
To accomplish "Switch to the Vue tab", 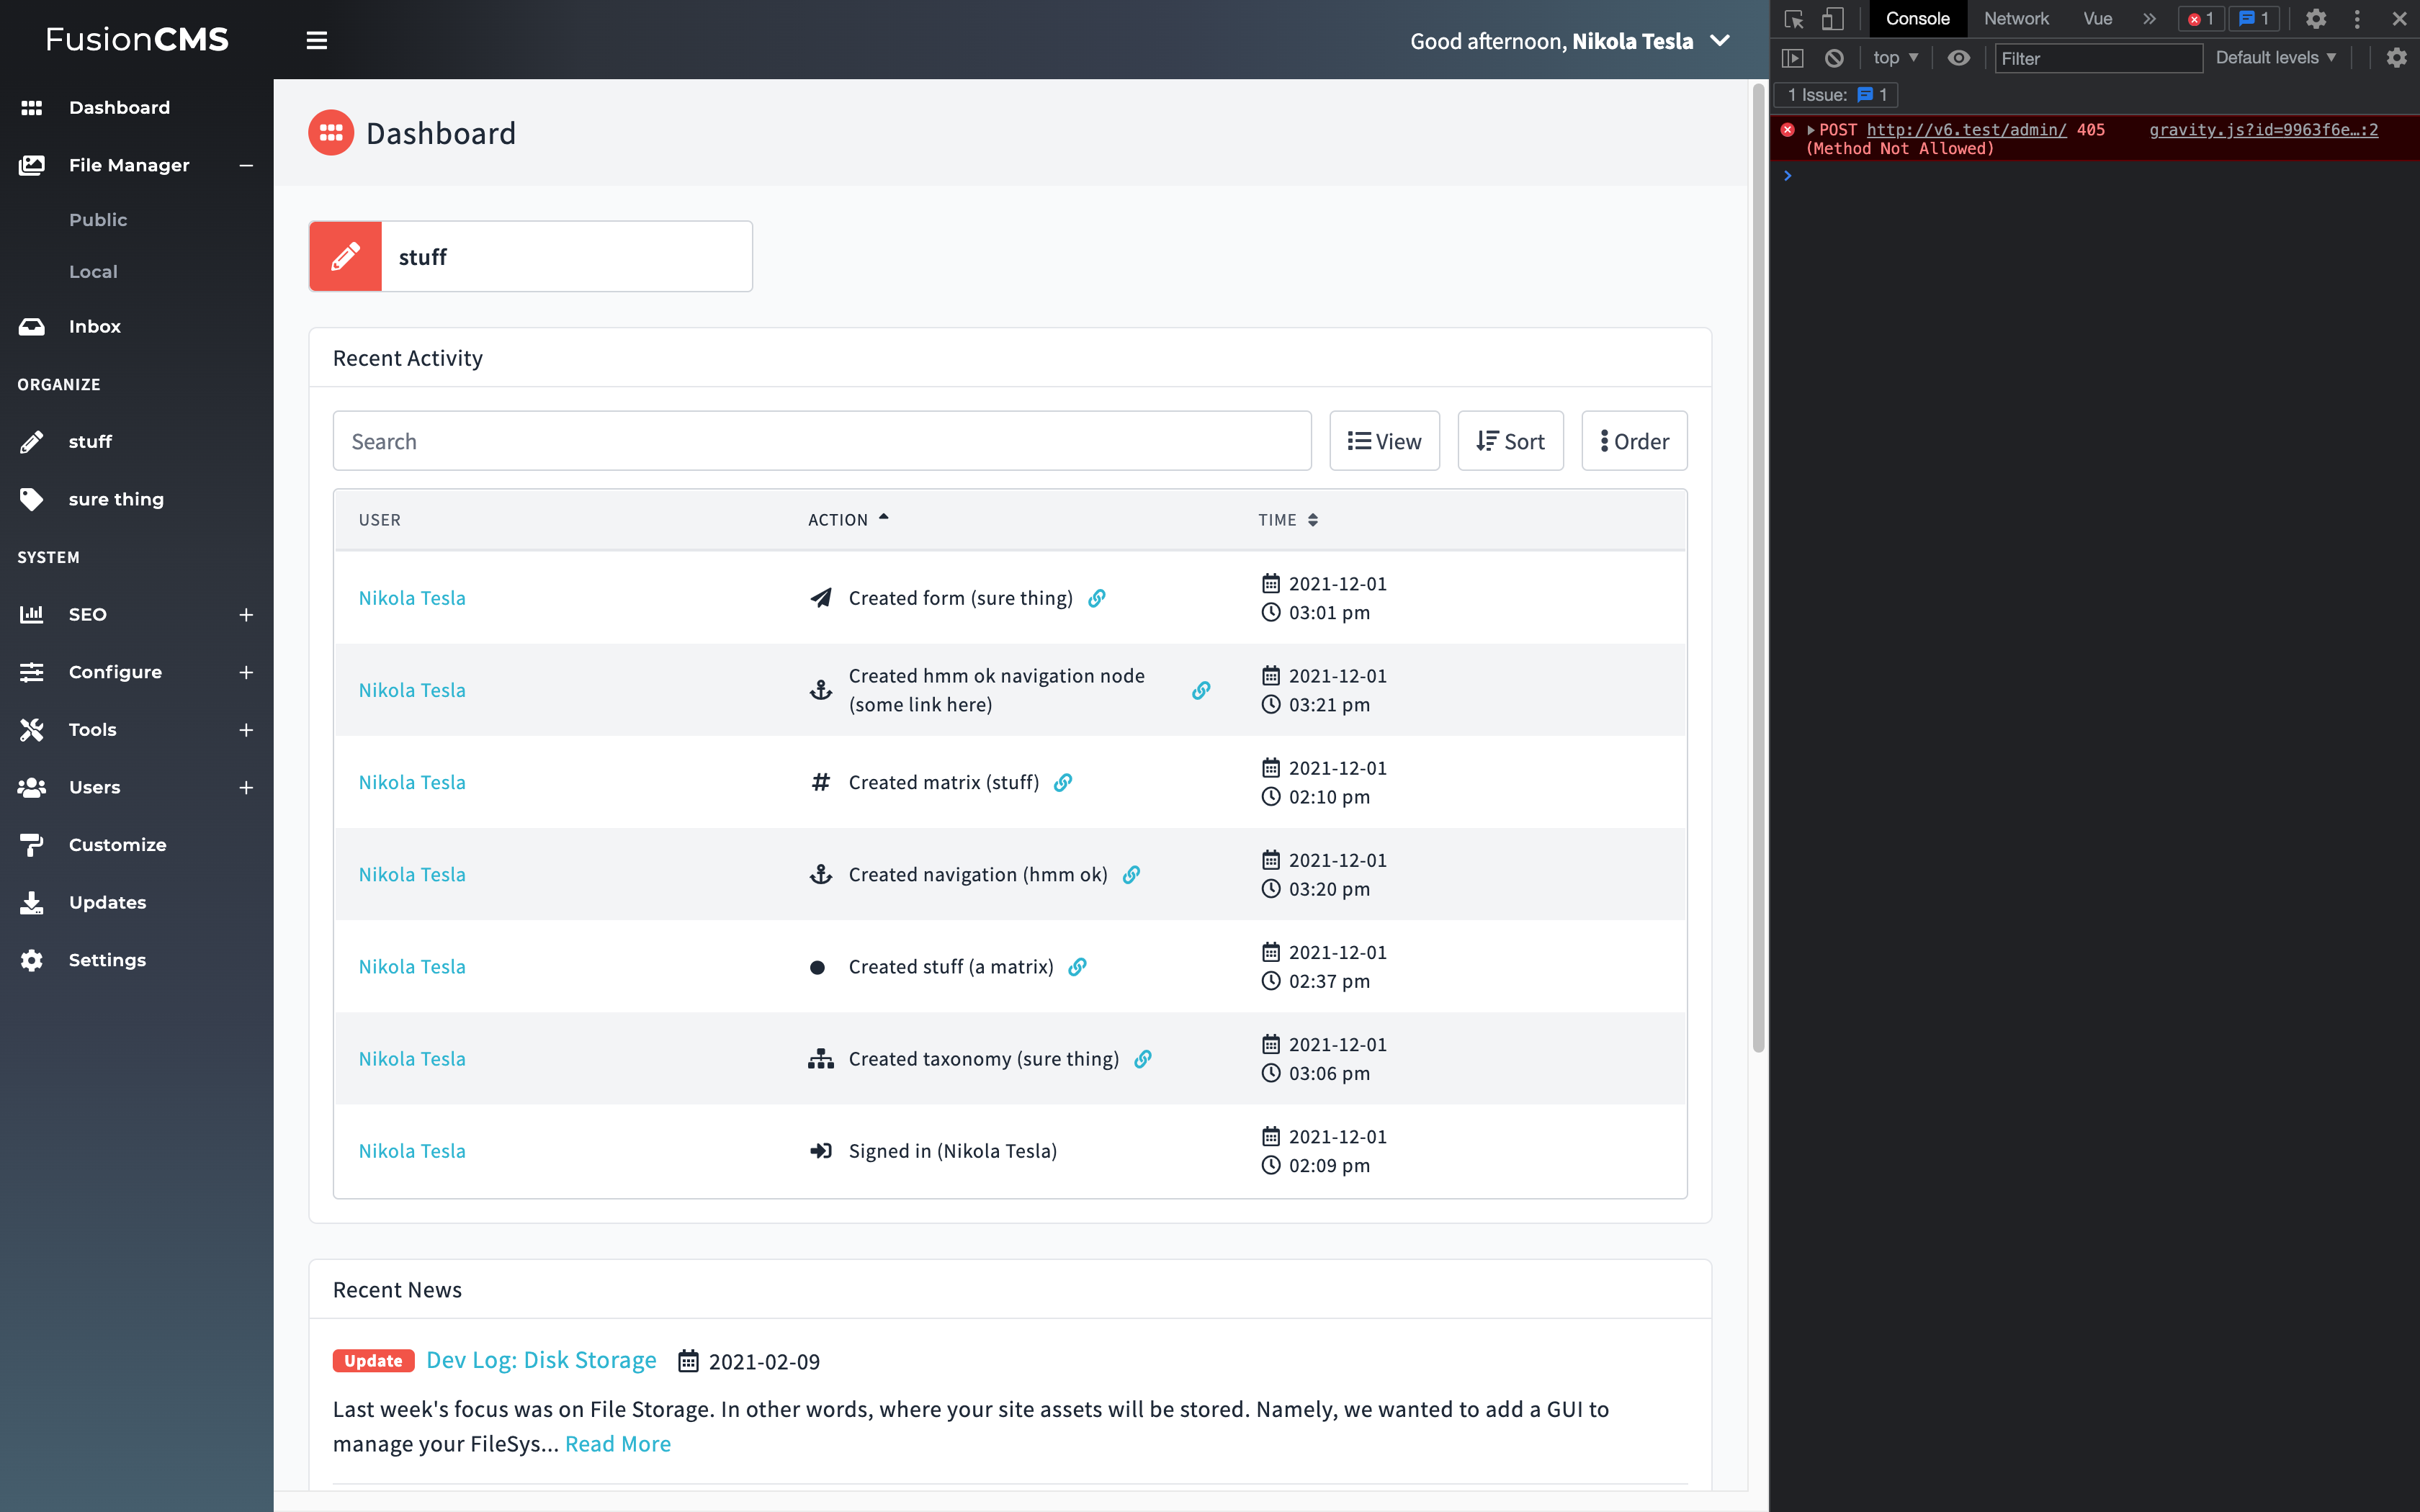I will (2096, 18).
